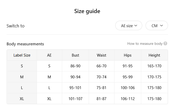The image size is (169, 107).
Task: Click the 81-87 waist measurement cell
Action: pyautogui.click(x=101, y=99)
